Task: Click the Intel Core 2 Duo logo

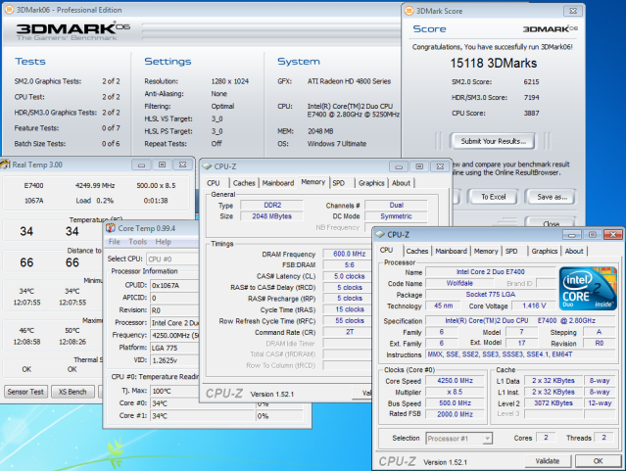Action: [x=588, y=289]
